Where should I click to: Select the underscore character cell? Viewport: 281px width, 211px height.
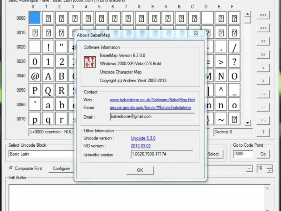234,90
